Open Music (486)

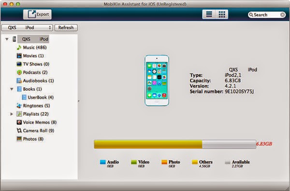point(35,47)
